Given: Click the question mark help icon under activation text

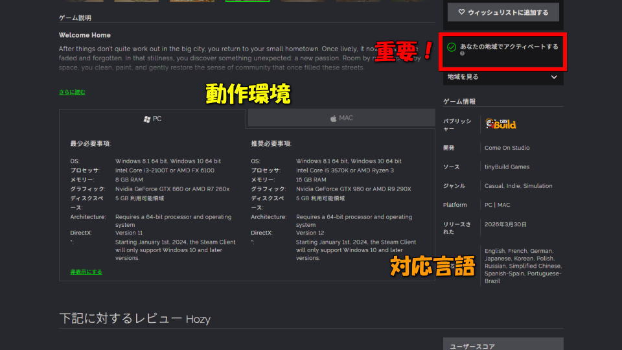Looking at the screenshot, I should coord(462,54).
